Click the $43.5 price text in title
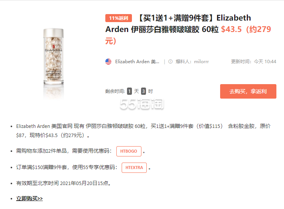 231,29
